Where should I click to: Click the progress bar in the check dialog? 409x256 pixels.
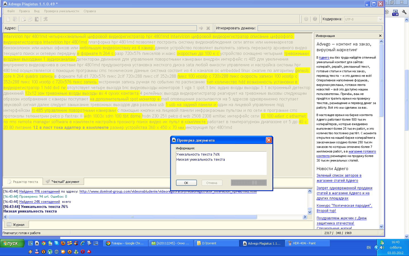pyautogui.click(x=249, y=183)
